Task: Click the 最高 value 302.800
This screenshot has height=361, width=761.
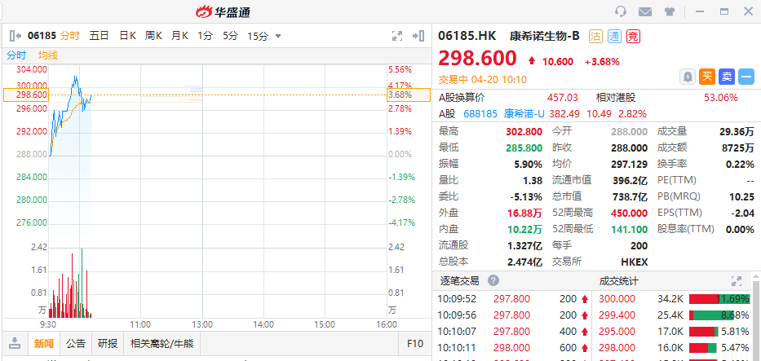Action: 524,131
